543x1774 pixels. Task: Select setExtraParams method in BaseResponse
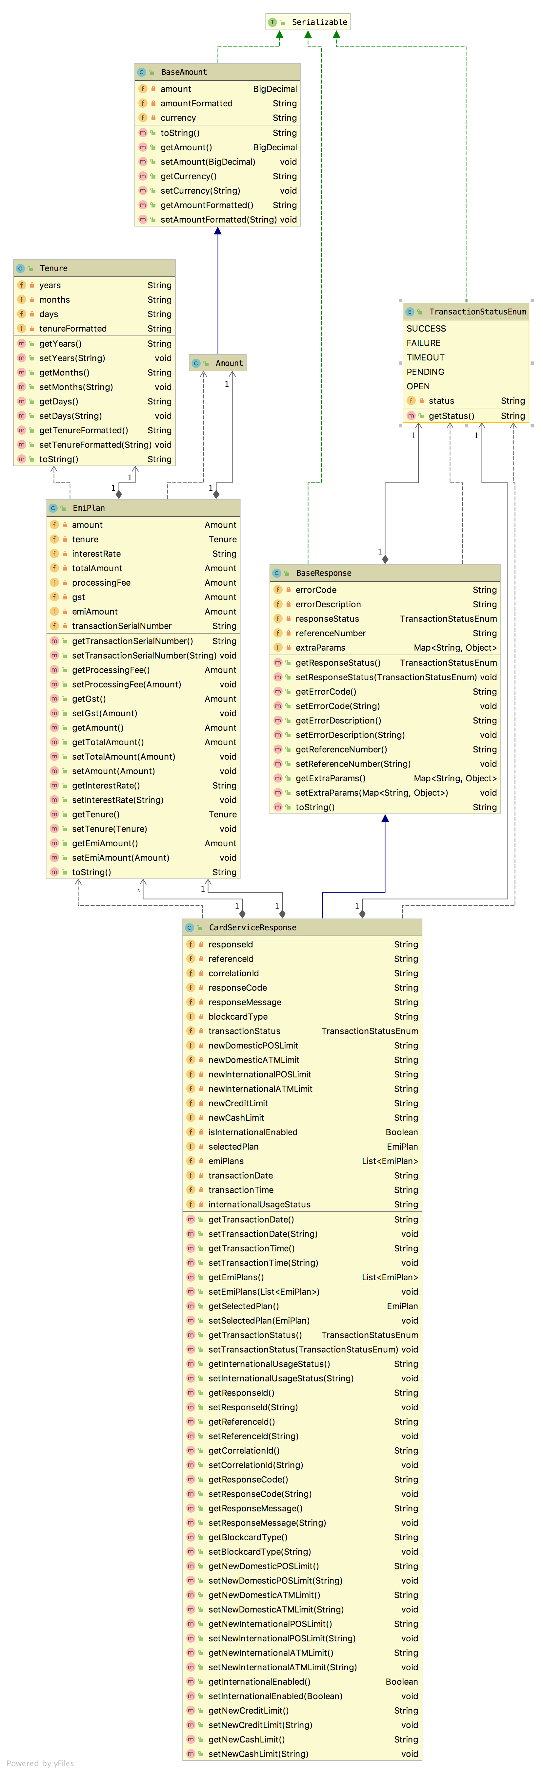coord(385,793)
